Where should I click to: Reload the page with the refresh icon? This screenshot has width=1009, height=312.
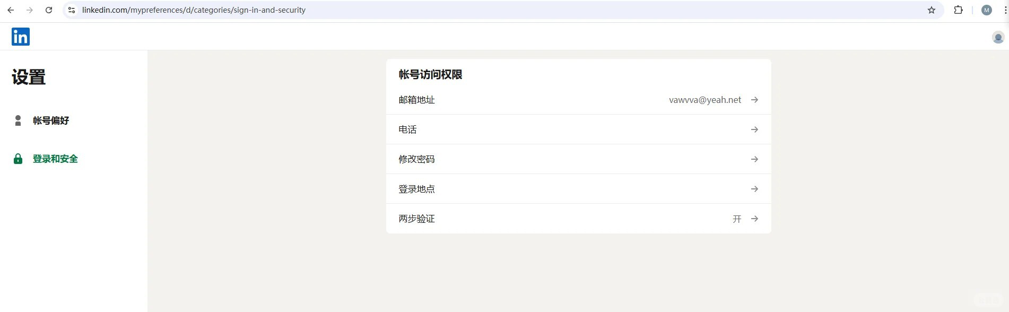(x=49, y=10)
